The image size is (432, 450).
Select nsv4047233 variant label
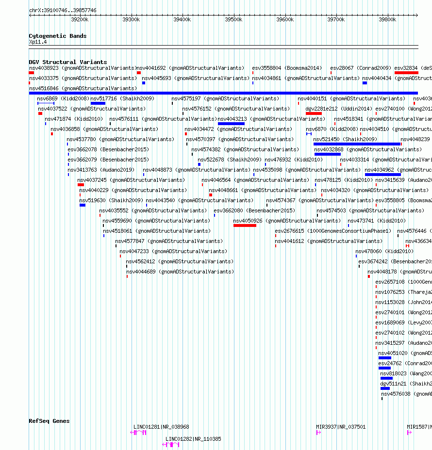[173, 251]
